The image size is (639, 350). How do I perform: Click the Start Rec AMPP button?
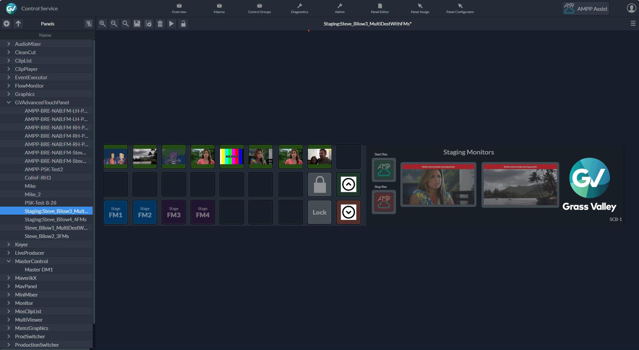384,170
